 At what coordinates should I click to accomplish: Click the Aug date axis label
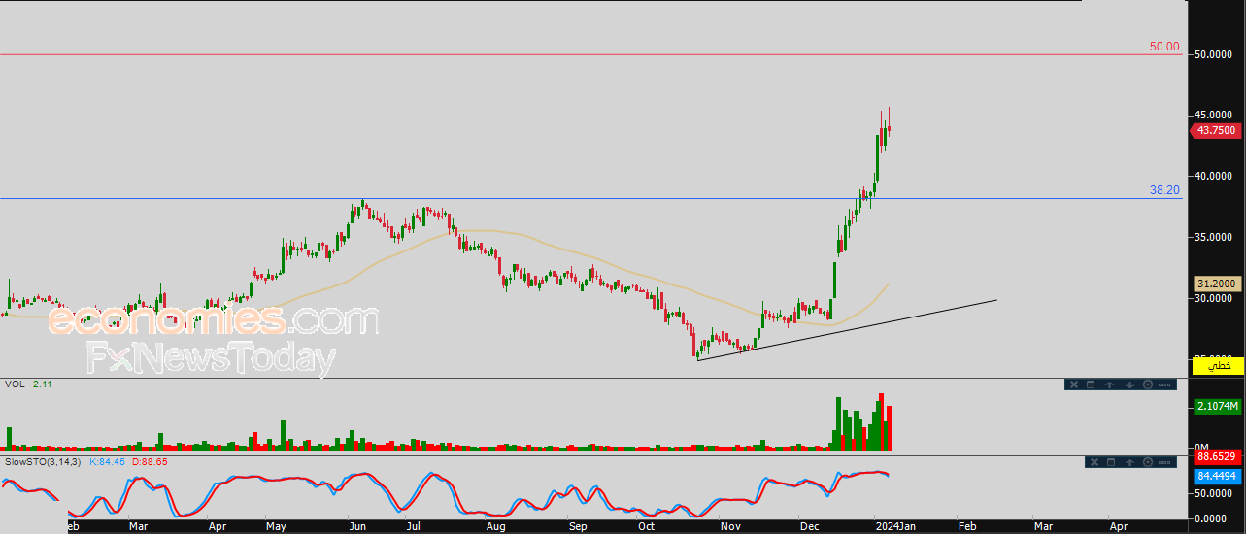tap(496, 525)
